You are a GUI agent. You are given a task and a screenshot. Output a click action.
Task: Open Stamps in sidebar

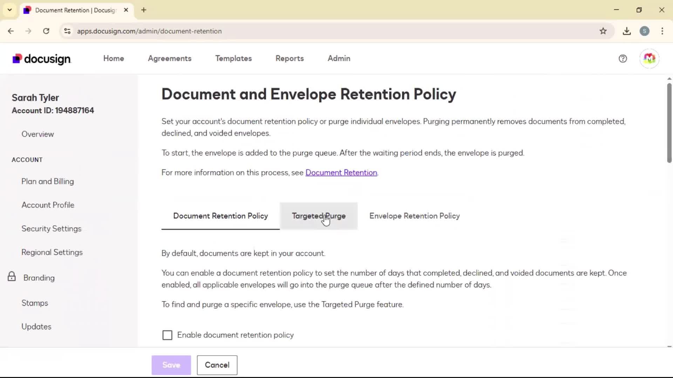click(35, 303)
